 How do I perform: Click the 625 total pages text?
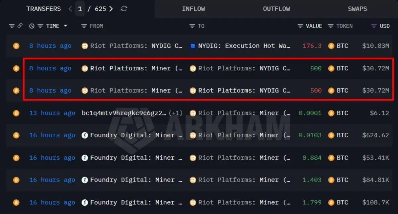click(101, 9)
